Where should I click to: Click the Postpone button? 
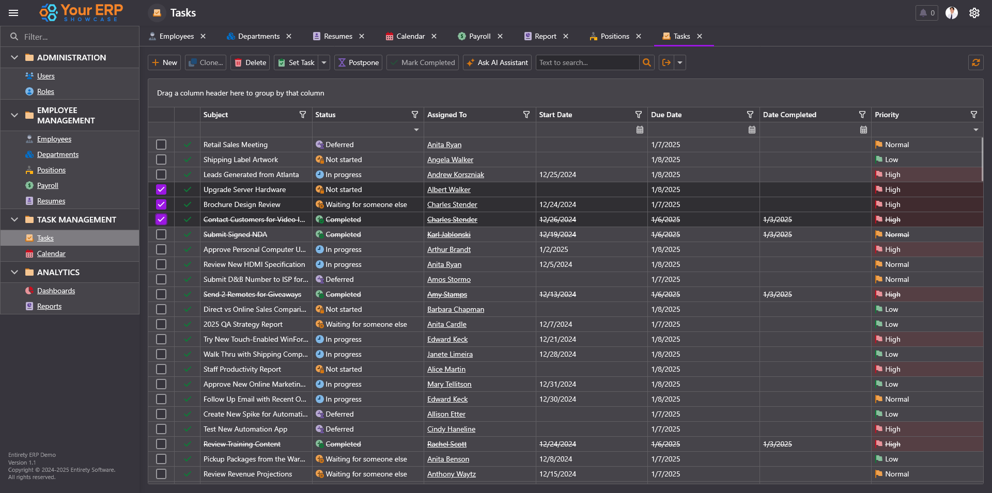(x=358, y=62)
